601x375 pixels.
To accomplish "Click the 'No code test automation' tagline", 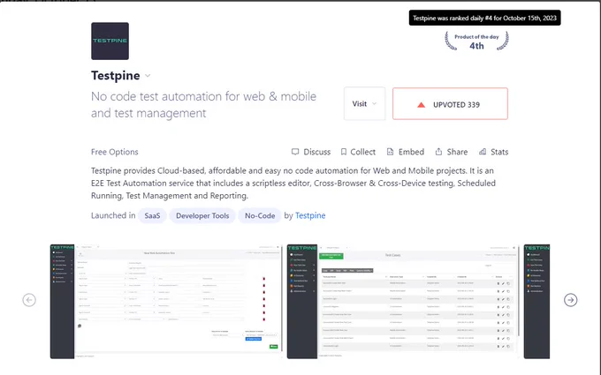I will 203,104.
